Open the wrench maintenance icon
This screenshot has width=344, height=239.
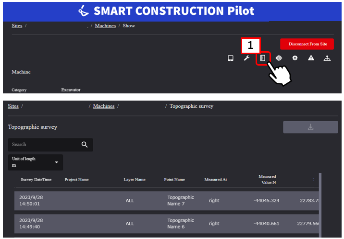pos(246,58)
